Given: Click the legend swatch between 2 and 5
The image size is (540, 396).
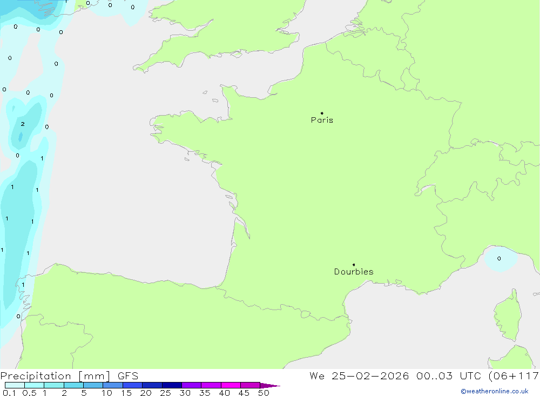Looking at the screenshot, I should (x=73, y=385).
